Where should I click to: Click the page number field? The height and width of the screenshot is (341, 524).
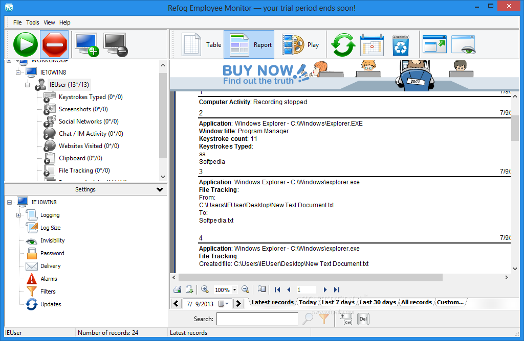(306, 289)
